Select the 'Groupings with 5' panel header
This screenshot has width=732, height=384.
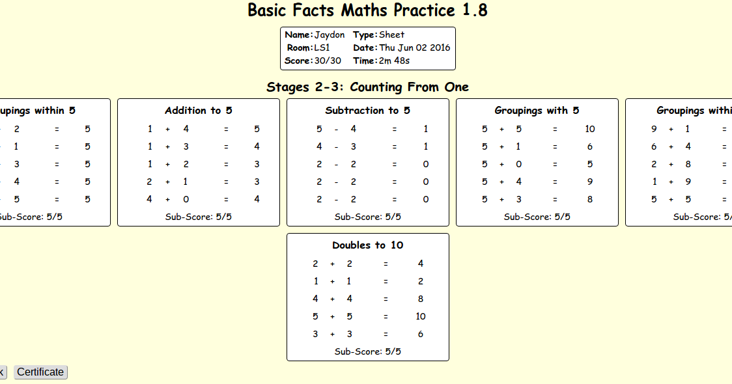click(536, 110)
